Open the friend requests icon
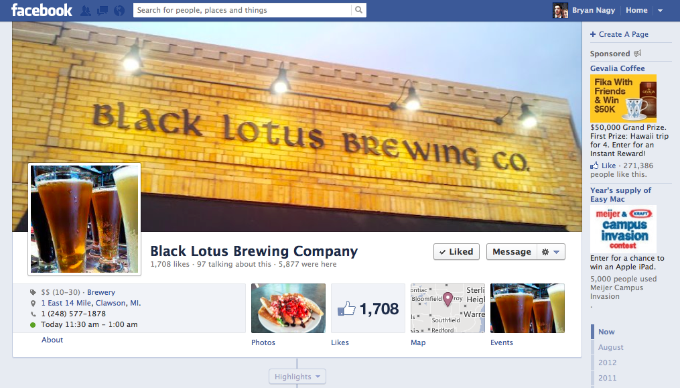This screenshot has width=680, height=388. tap(86, 11)
